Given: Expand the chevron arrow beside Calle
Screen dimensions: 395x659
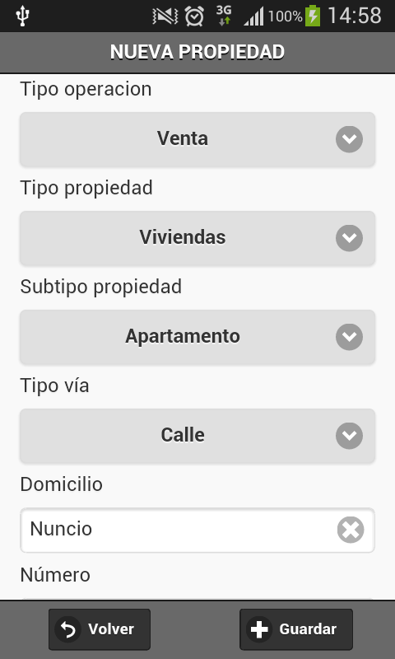Looking at the screenshot, I should [349, 436].
